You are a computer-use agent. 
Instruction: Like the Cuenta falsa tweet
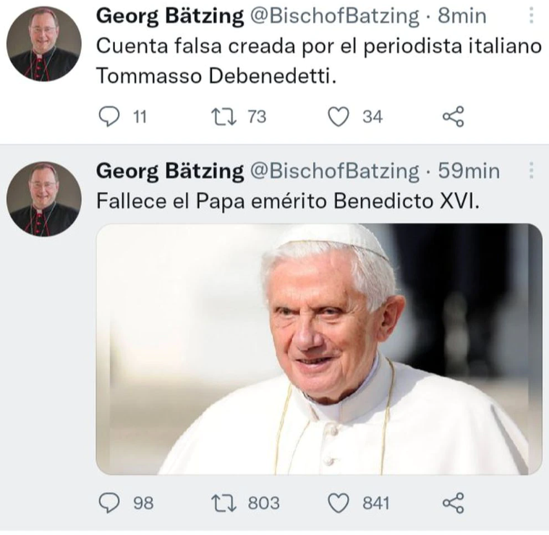coord(339,117)
